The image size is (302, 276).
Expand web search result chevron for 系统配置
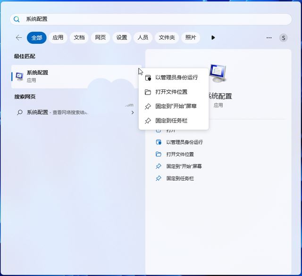click(x=133, y=113)
